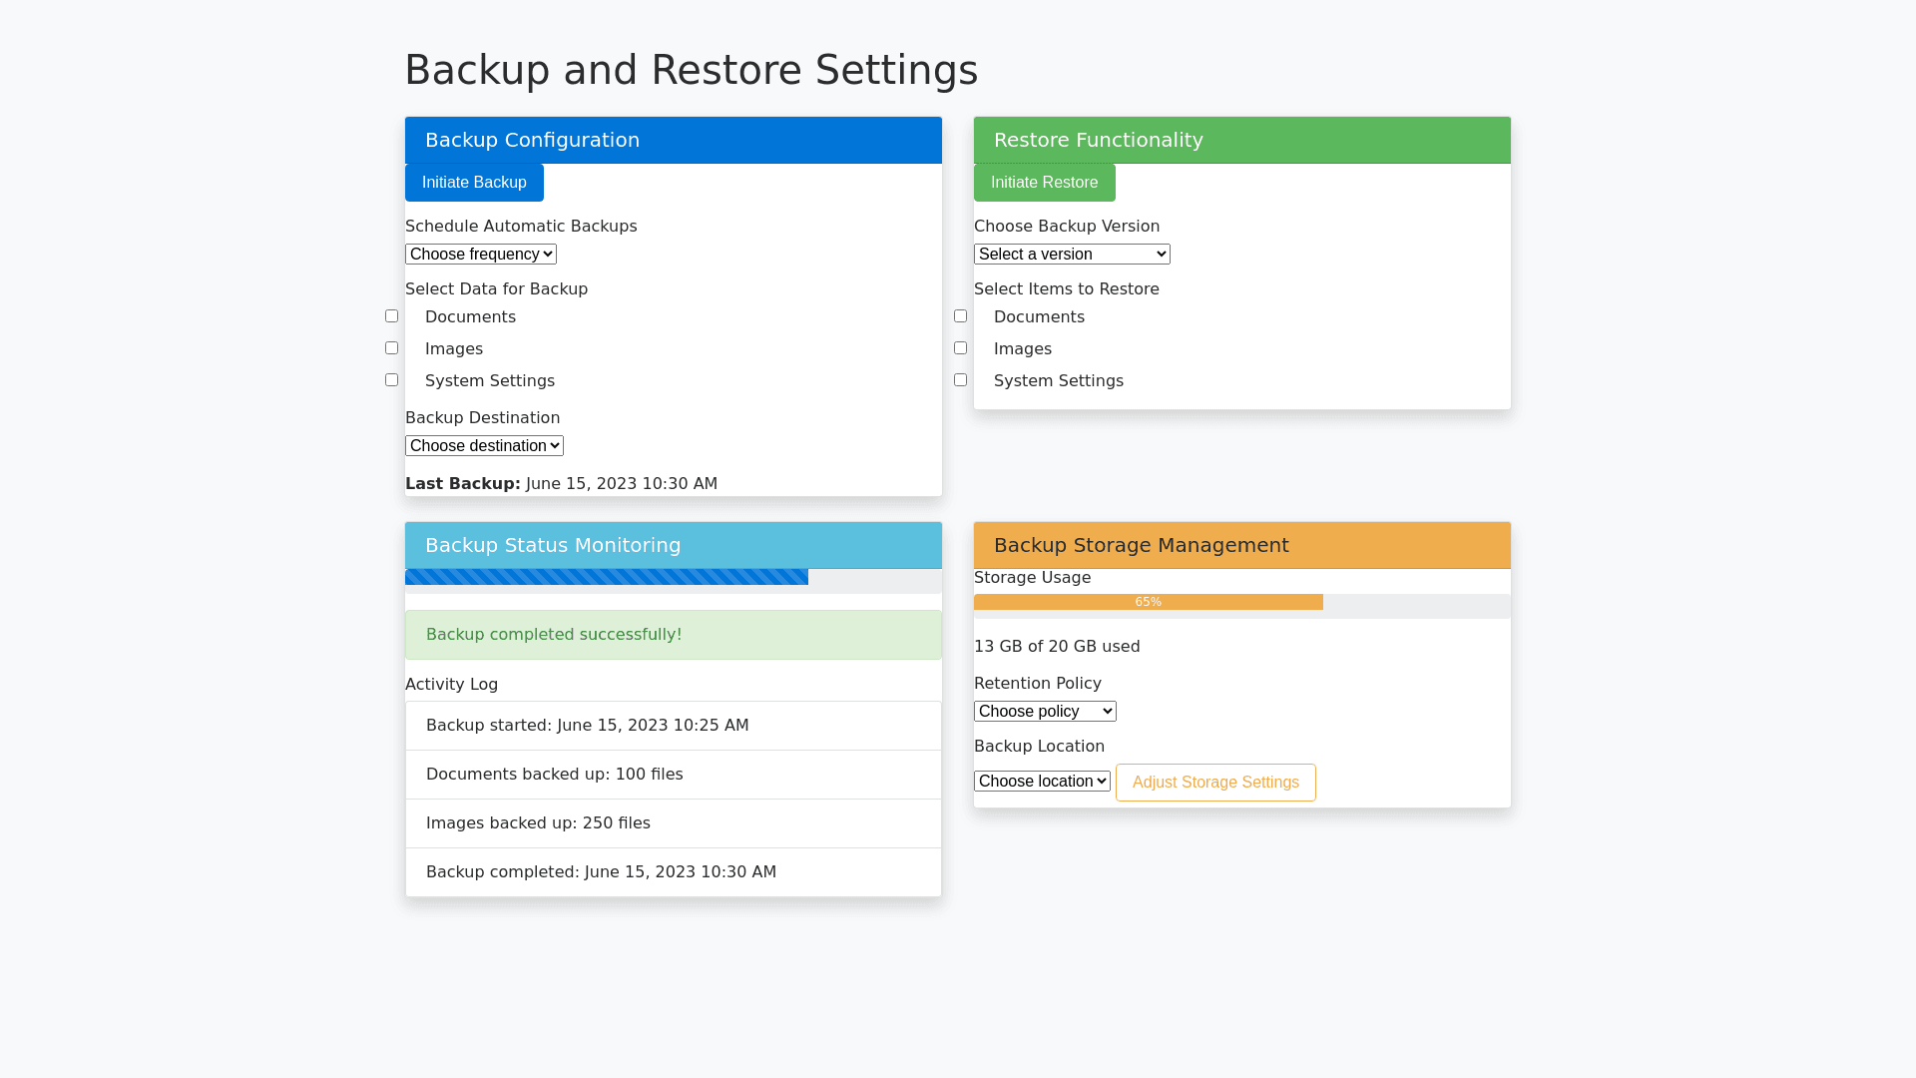Check Documents under Select Data for Backup

(x=391, y=316)
